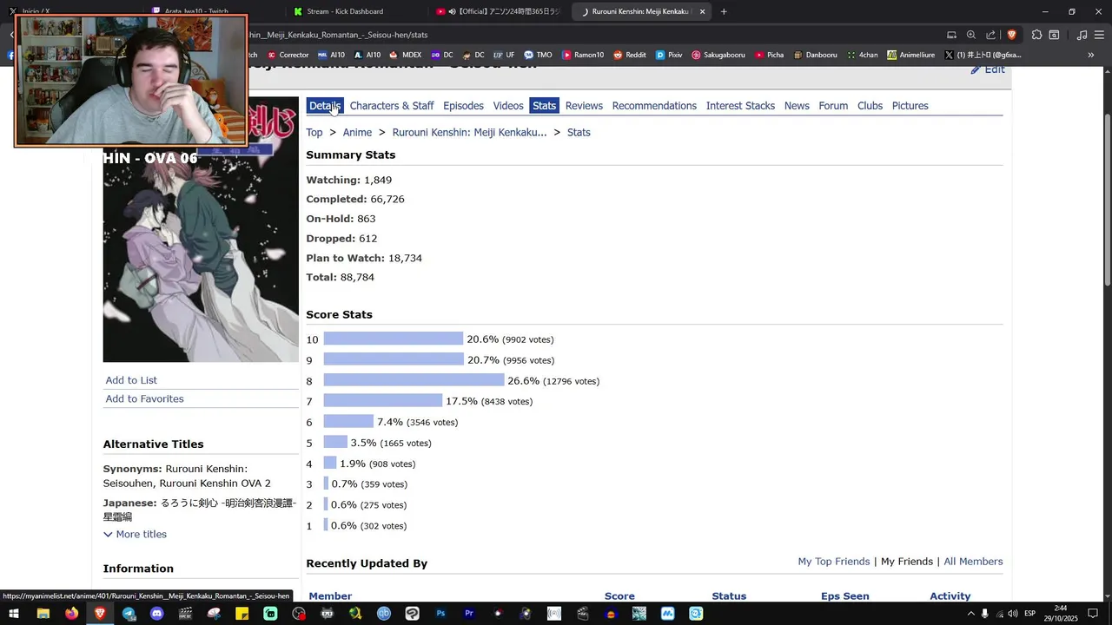
Task: Close the Rurouni Kenshin browser tab
Action: (703, 11)
